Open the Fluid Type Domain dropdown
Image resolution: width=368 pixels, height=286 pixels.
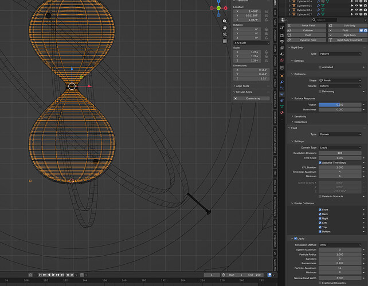[x=340, y=134]
